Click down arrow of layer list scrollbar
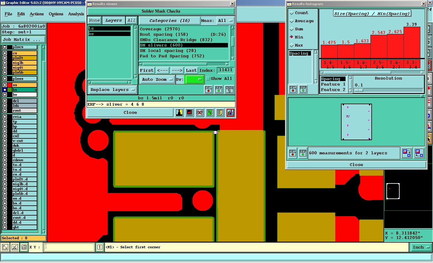The width and height of the screenshot is (433, 263). [x=44, y=232]
